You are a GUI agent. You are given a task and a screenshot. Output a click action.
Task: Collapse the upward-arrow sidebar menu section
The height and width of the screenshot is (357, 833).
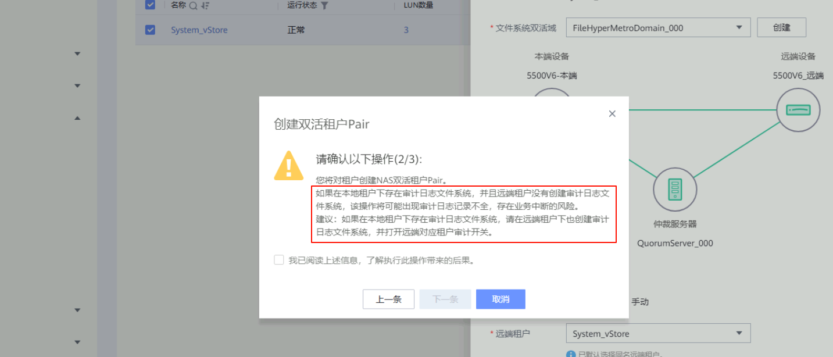[x=77, y=118]
